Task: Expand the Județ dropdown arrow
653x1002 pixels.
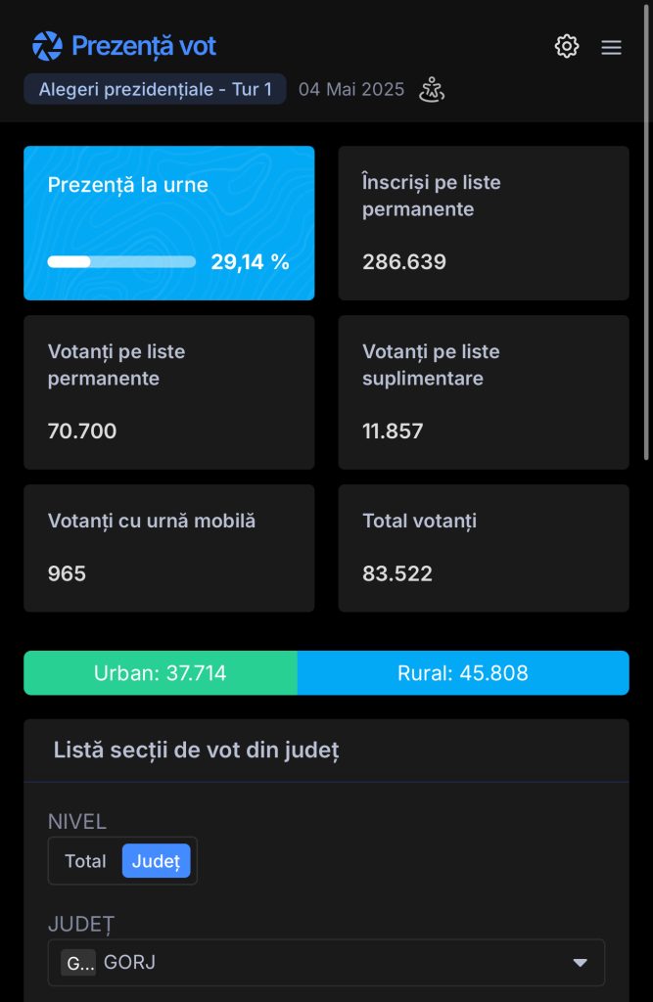Action: pyautogui.click(x=580, y=963)
